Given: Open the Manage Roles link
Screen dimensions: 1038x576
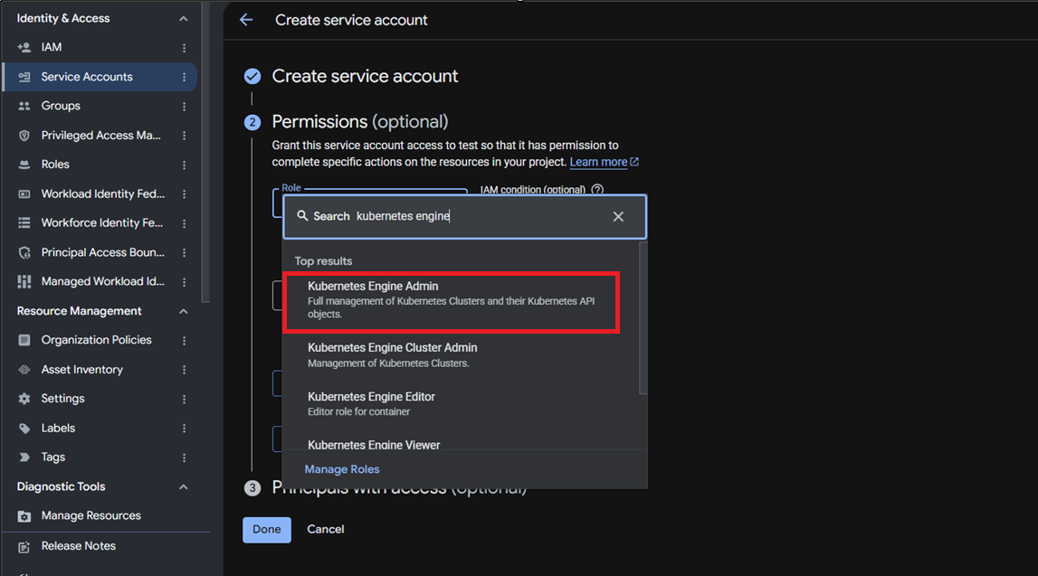Looking at the screenshot, I should point(342,469).
